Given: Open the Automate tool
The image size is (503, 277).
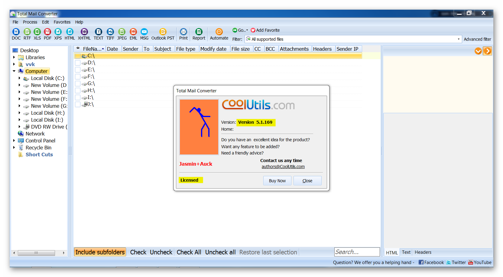Looking at the screenshot, I should click(x=219, y=34).
